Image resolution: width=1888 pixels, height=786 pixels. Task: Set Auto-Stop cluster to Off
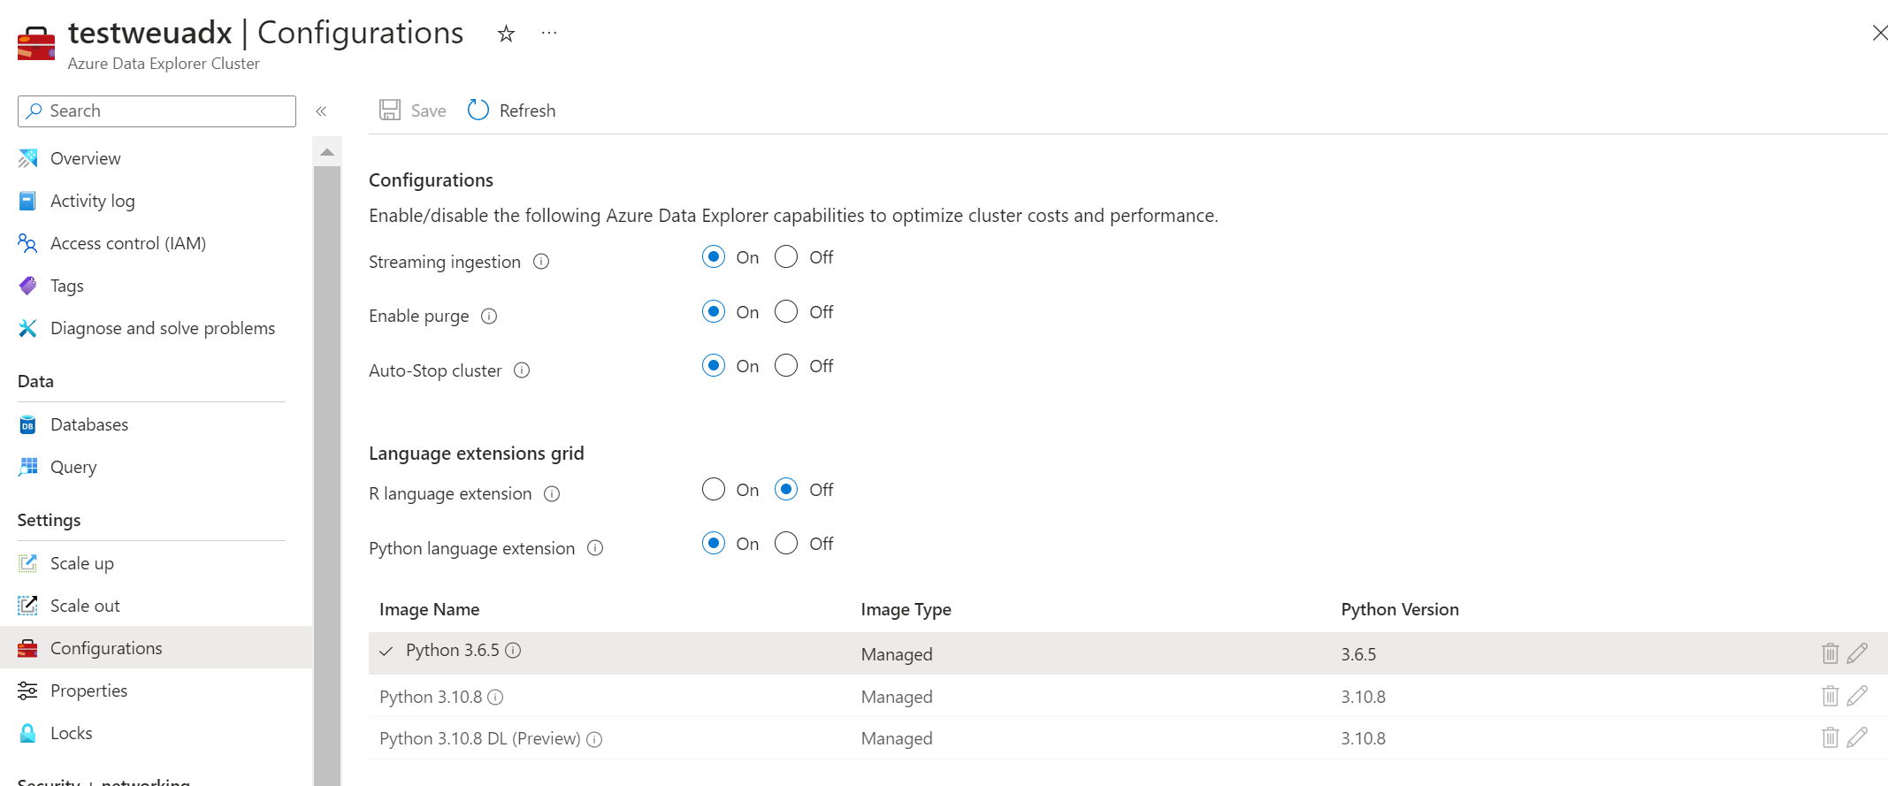pyautogui.click(x=786, y=366)
